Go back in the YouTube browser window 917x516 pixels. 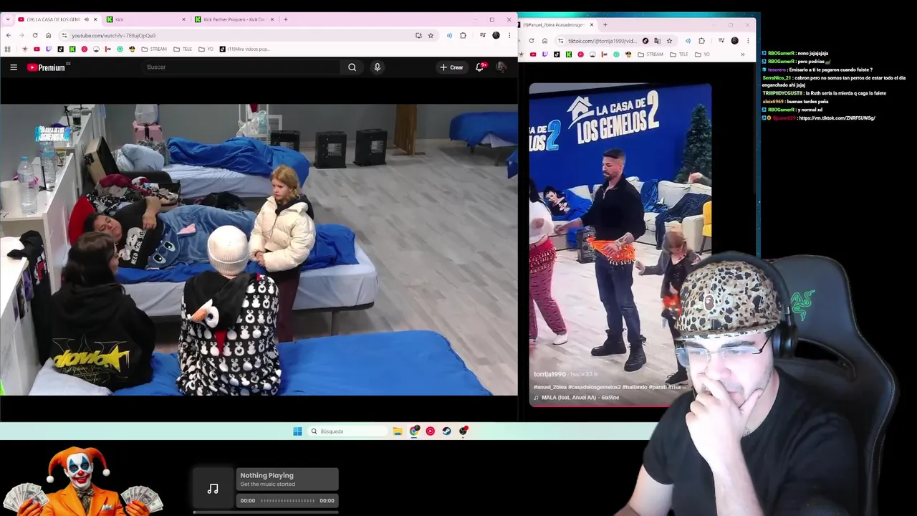[x=8, y=35]
